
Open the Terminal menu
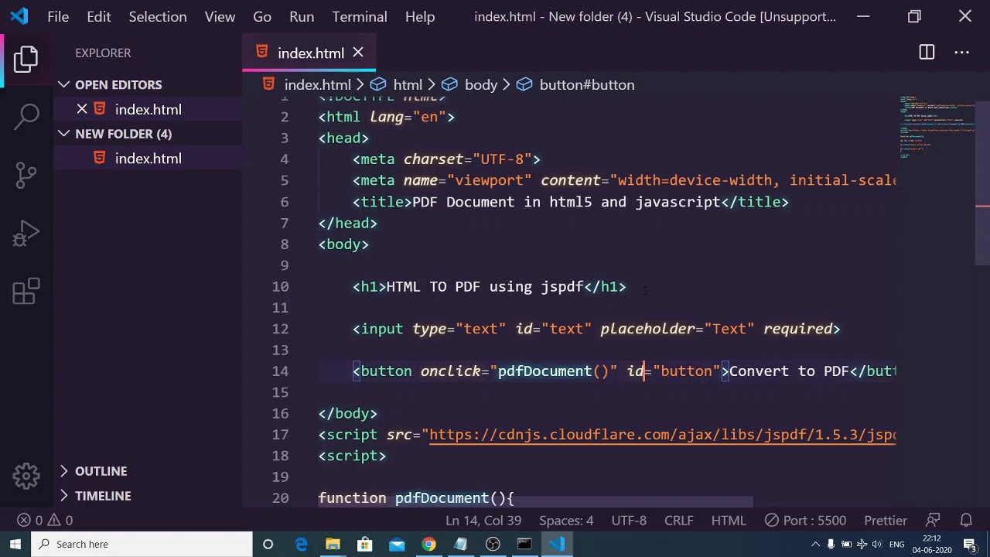(360, 16)
